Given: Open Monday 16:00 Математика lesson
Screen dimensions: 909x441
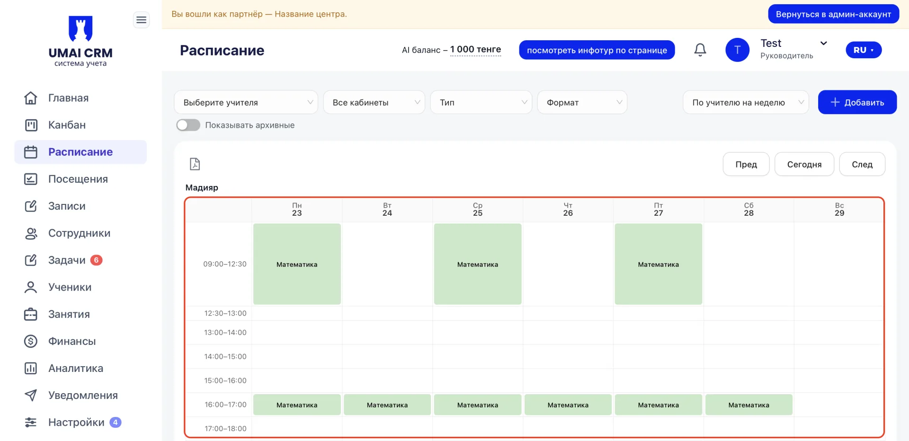Looking at the screenshot, I should [297, 405].
